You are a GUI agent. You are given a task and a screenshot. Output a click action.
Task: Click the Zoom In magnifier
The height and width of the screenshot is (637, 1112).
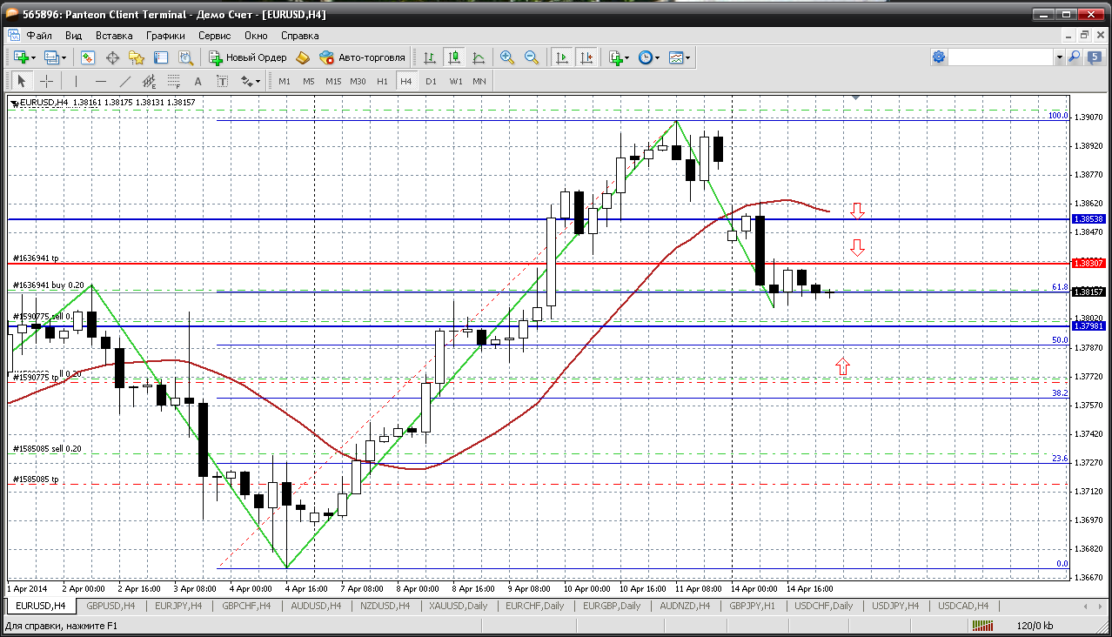click(x=506, y=57)
